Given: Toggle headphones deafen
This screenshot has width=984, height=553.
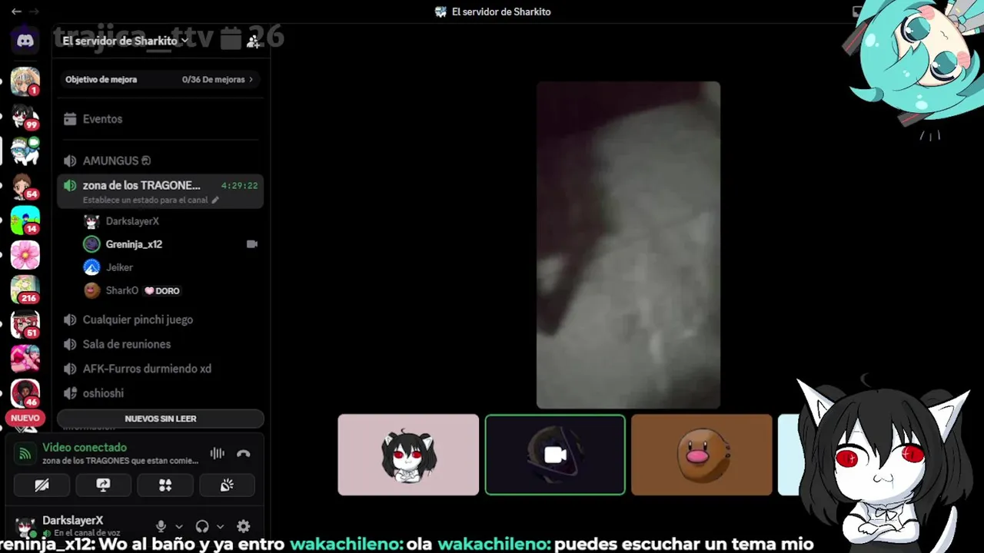Looking at the screenshot, I should 202,526.
